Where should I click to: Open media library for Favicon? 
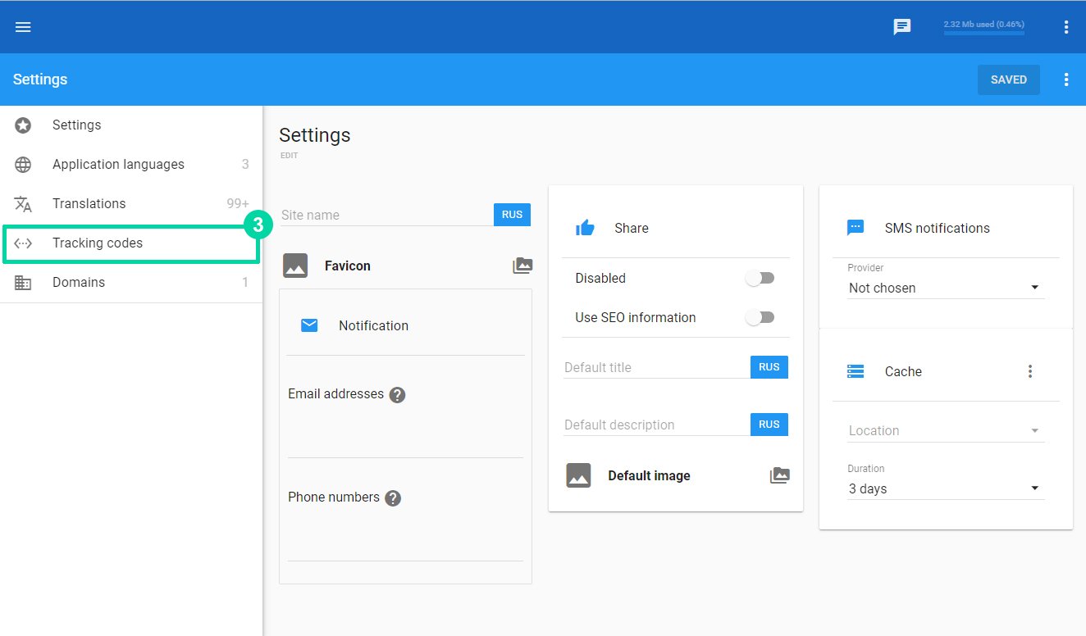[x=522, y=266]
